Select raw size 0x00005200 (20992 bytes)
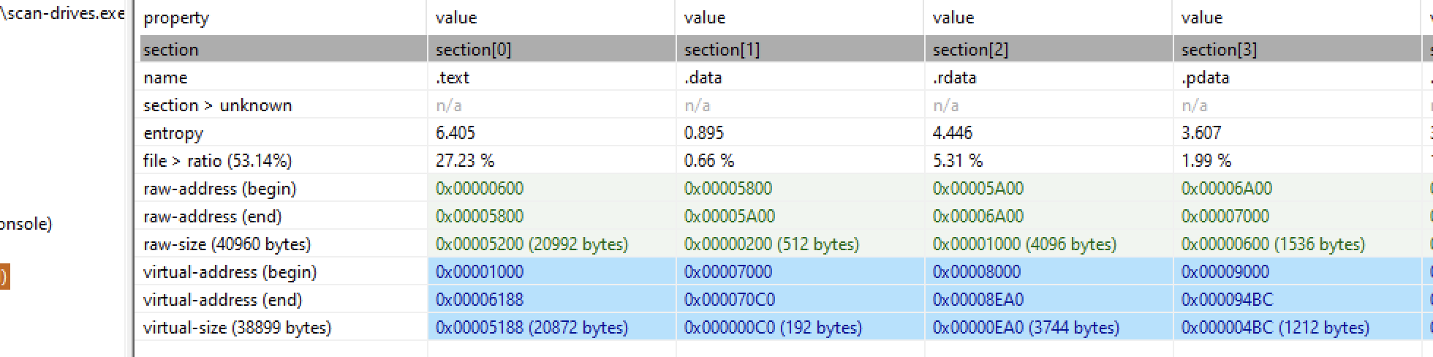This screenshot has width=1433, height=357. [x=532, y=244]
